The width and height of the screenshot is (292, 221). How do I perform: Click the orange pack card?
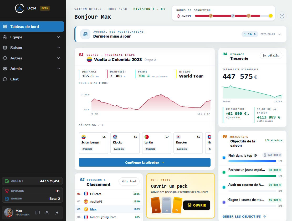tap(156, 205)
